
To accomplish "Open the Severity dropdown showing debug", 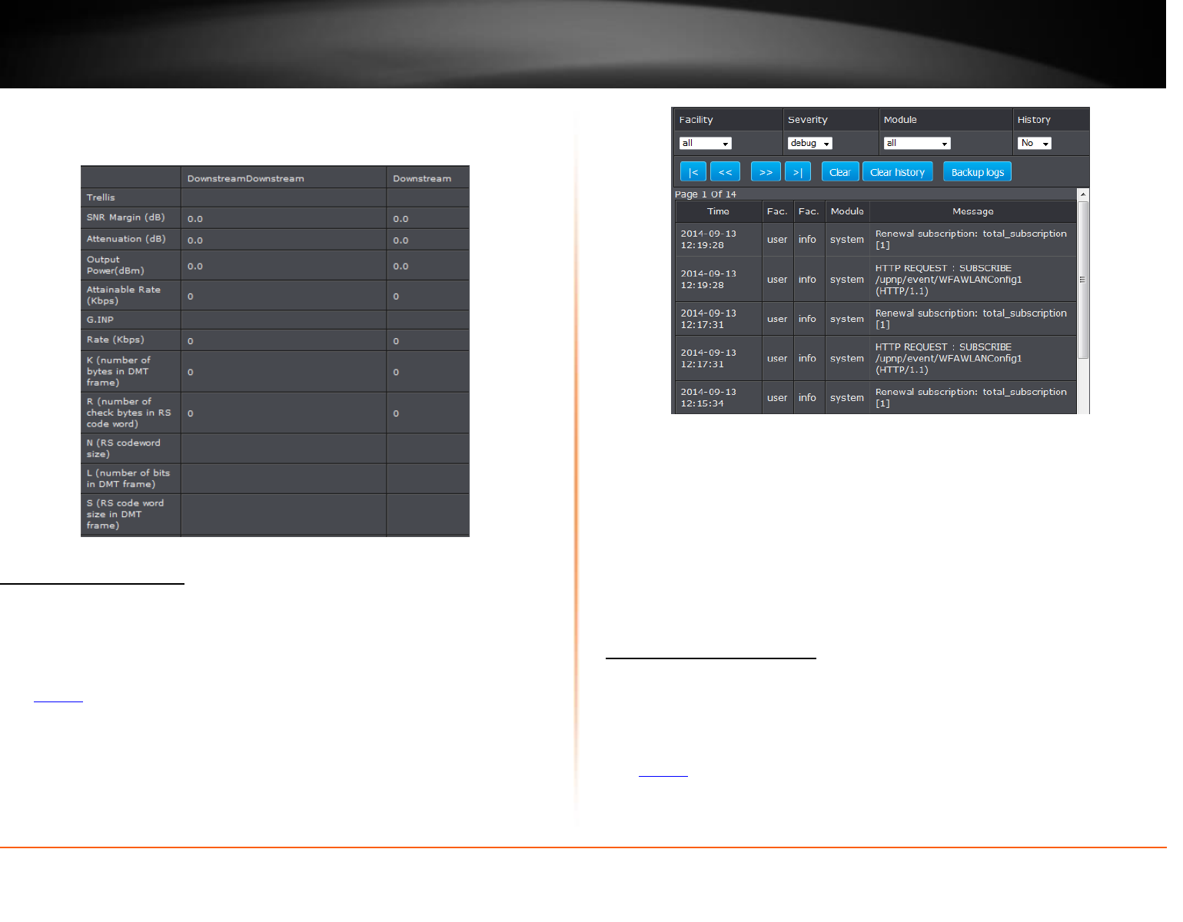I will [x=809, y=143].
